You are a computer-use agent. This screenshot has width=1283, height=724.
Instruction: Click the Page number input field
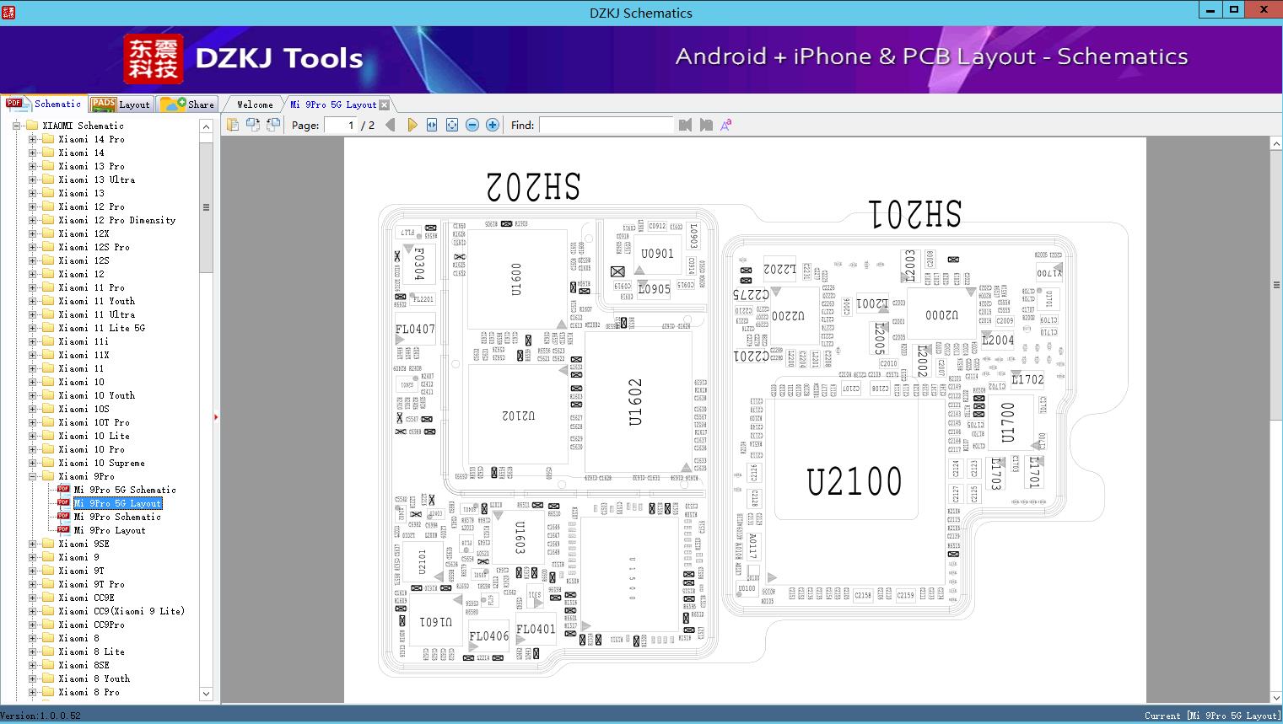coord(339,125)
